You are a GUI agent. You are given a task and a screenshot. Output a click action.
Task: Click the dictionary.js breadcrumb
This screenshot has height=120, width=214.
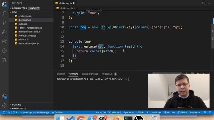(x=66, y=8)
